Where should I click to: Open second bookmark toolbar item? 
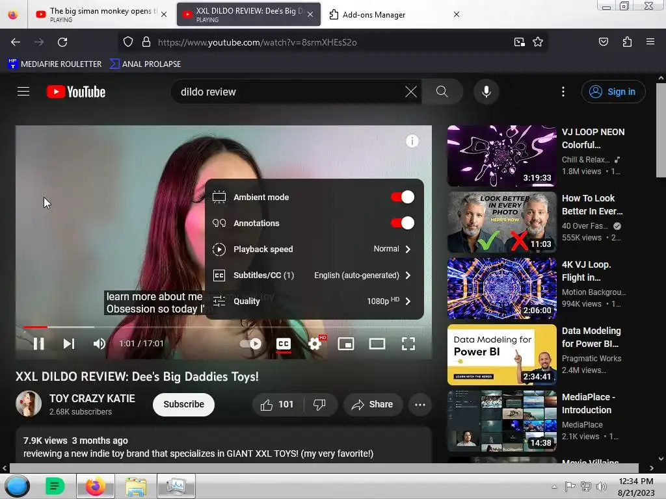tap(145, 64)
